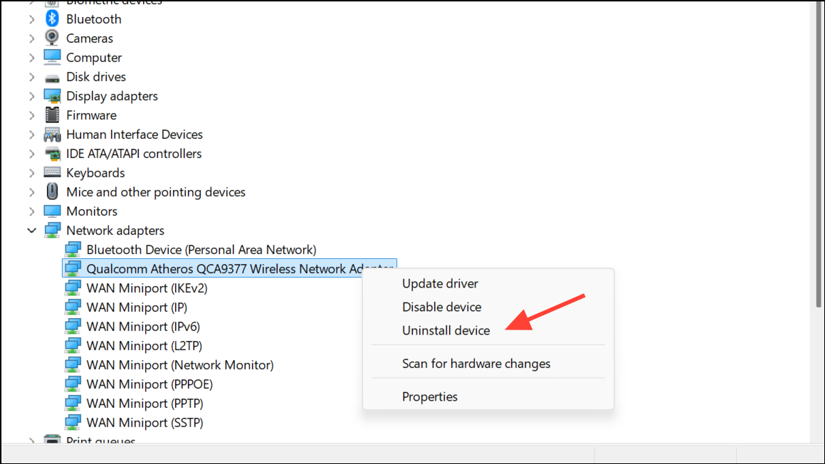
Task: Click the Firmware chip icon
Action: (52, 115)
